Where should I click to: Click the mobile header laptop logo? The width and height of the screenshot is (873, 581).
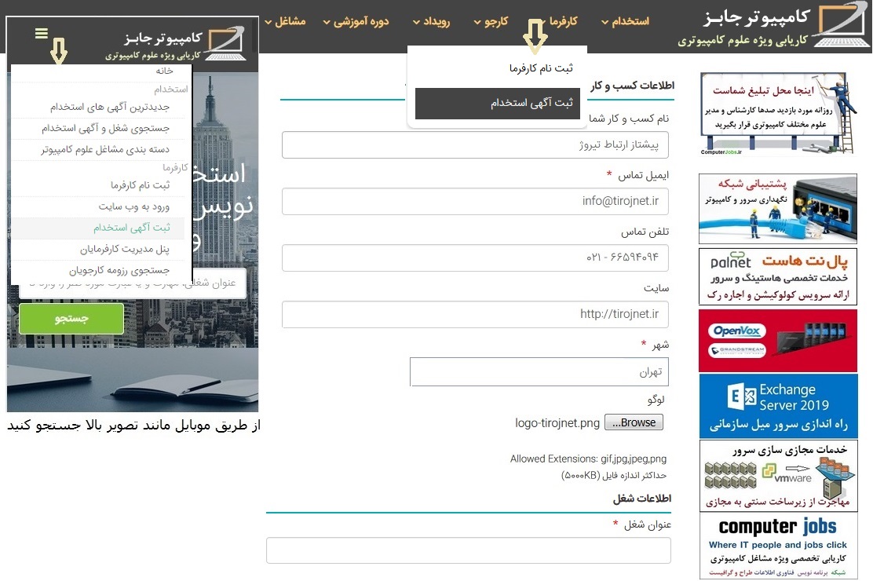(225, 43)
